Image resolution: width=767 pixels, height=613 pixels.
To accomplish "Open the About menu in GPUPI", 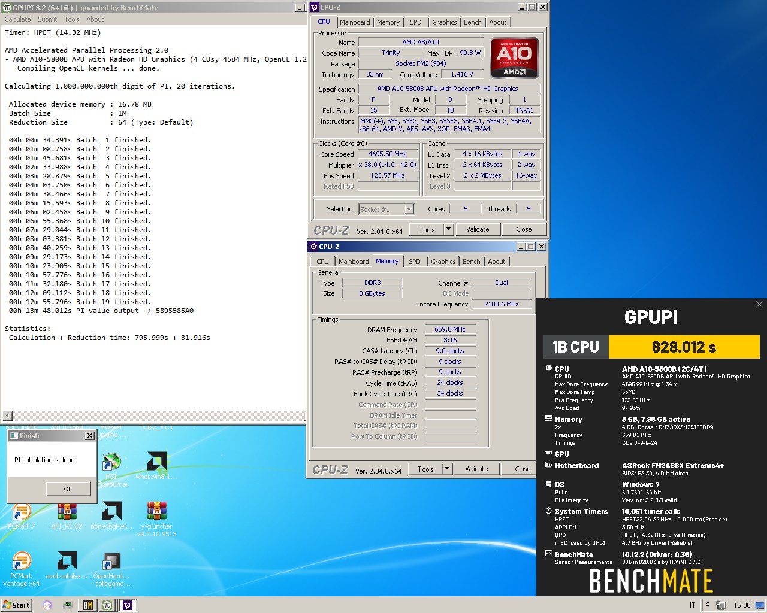I will [x=95, y=19].
